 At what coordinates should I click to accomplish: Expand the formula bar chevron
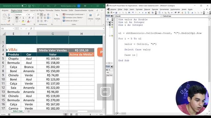(104, 29)
